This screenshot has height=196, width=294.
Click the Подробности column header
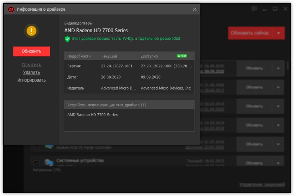pyautogui.click(x=79, y=56)
